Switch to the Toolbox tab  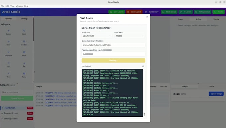[9, 19]
